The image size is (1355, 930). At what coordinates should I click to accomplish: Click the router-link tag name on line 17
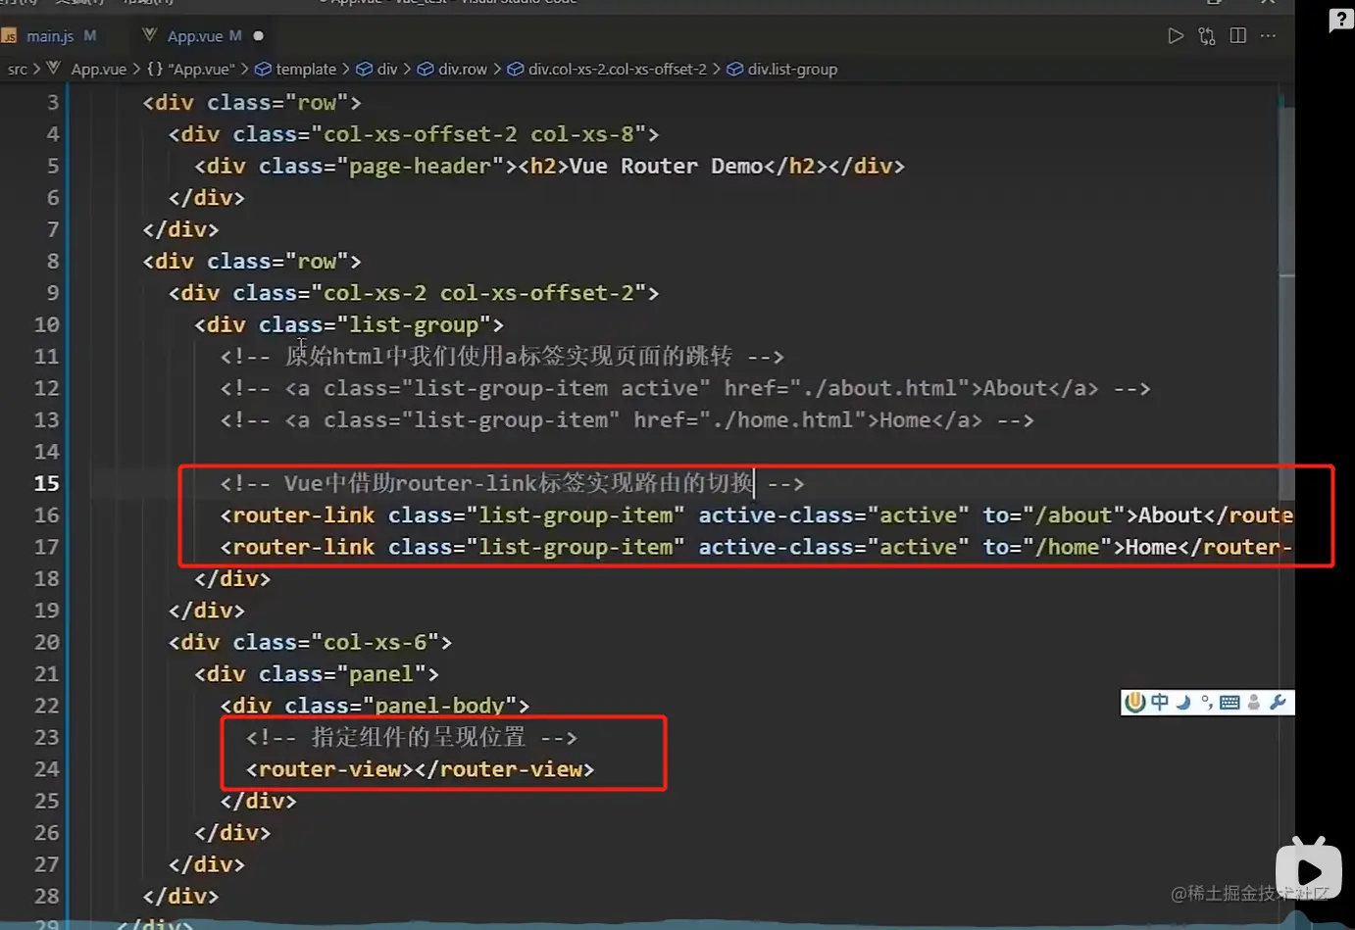[303, 547]
